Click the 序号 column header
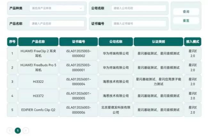The width and height of the screenshot is (208, 139). click(x=12, y=42)
